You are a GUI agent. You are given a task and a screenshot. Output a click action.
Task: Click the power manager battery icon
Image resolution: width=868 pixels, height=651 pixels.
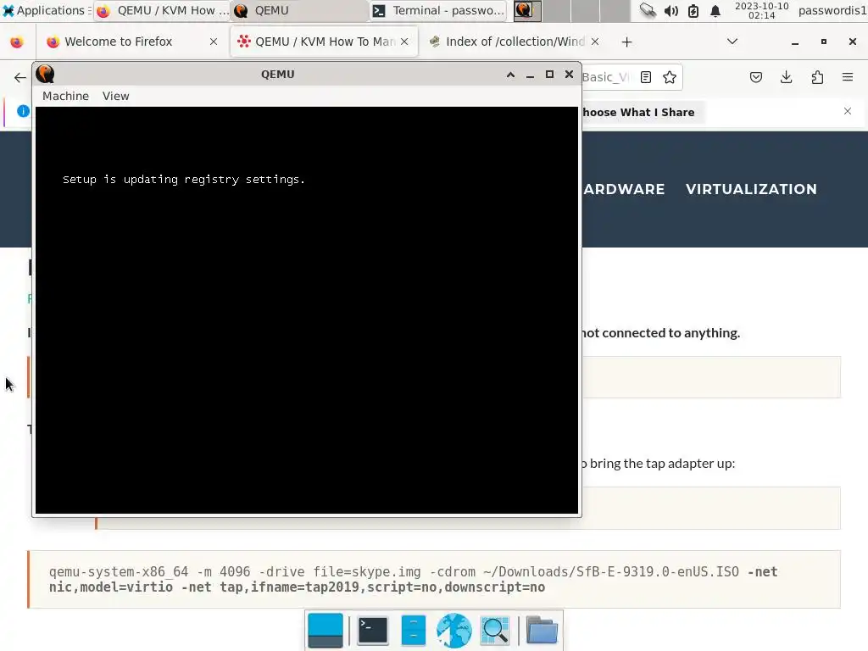(693, 10)
